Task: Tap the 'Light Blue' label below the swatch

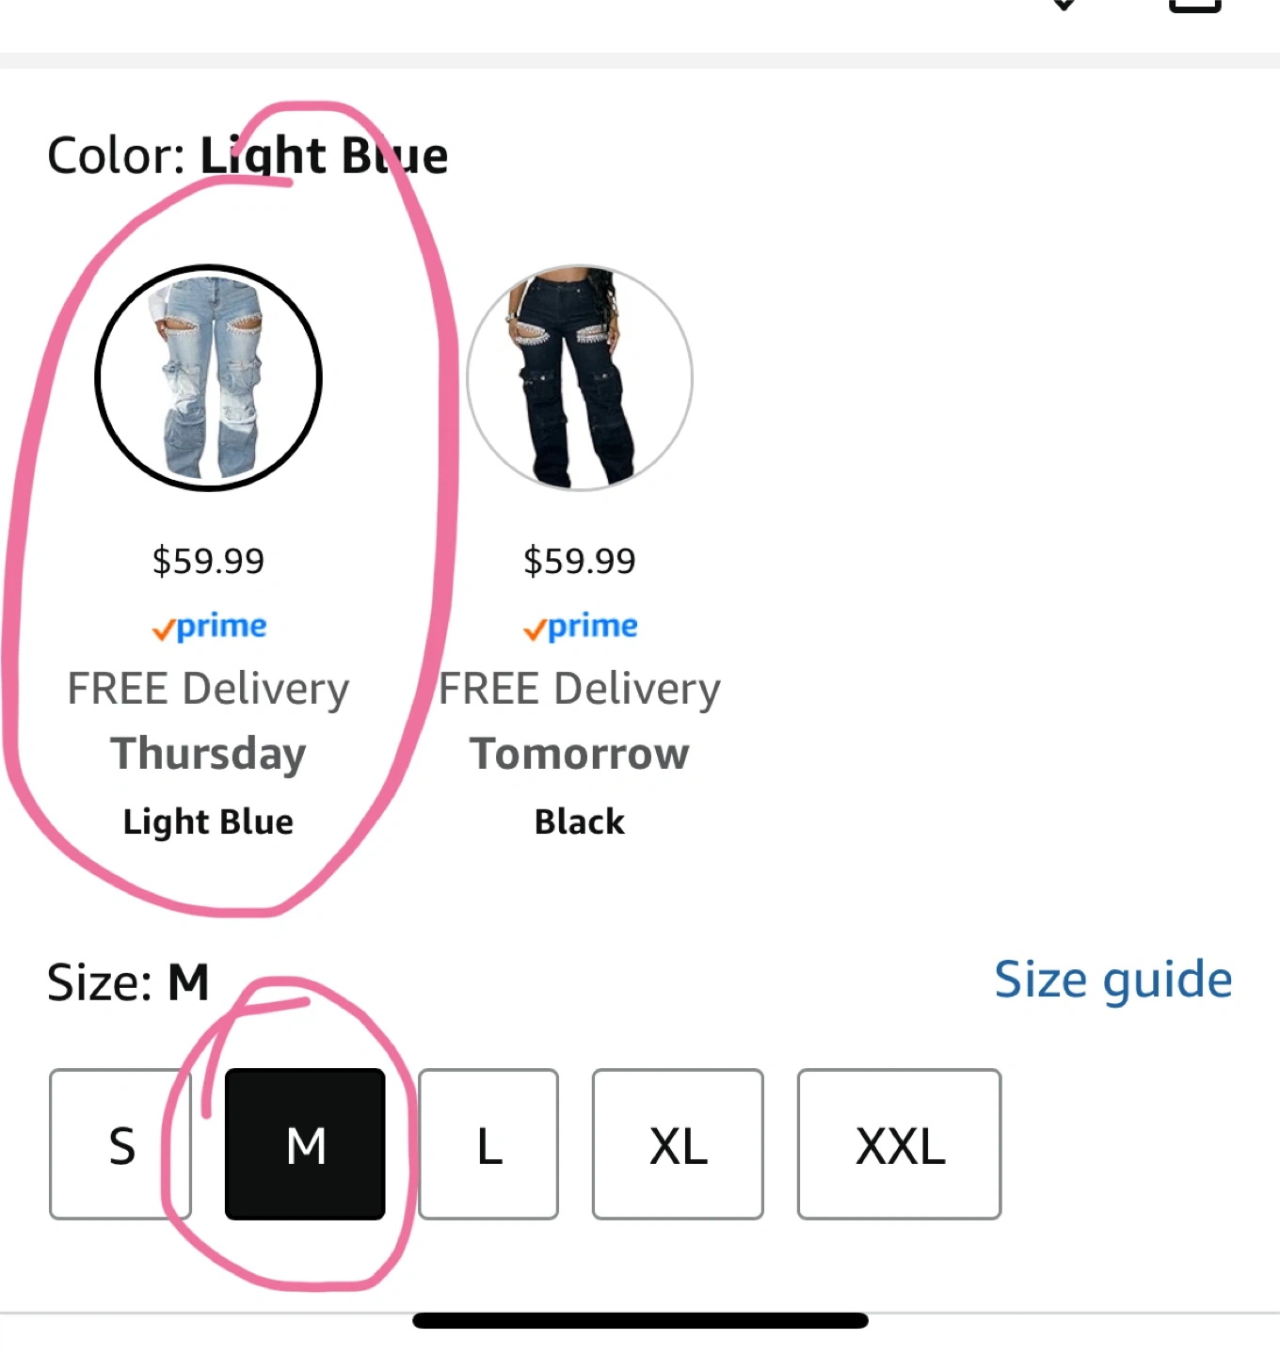Action: (208, 821)
